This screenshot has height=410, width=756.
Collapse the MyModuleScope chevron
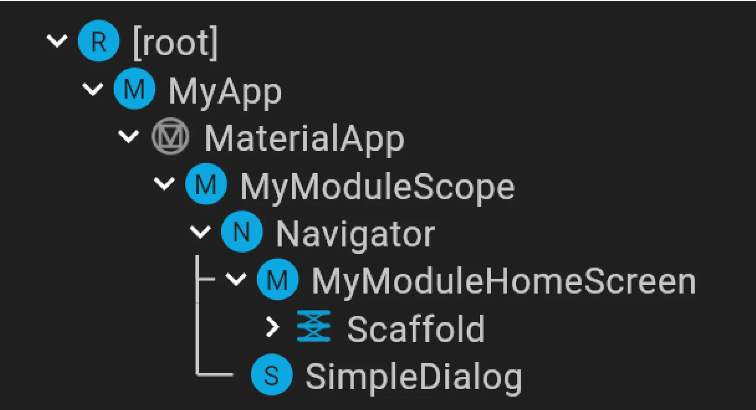[x=164, y=184]
